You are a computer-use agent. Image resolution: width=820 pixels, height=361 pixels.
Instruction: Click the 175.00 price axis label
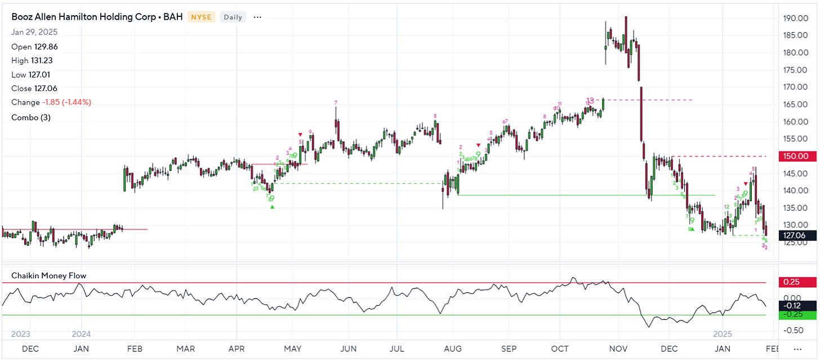(796, 70)
